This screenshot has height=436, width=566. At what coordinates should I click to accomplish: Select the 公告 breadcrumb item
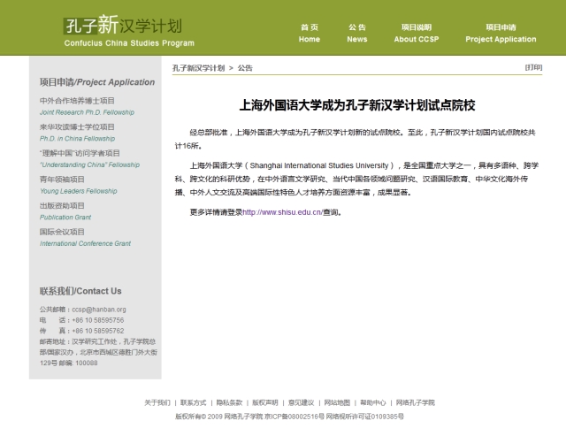coord(245,68)
